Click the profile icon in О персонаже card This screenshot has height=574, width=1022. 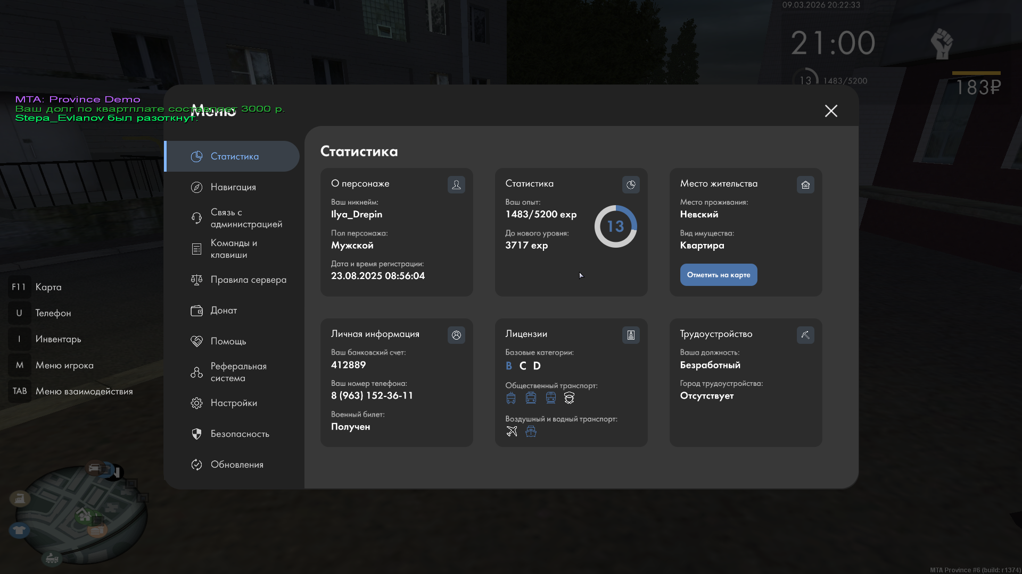456,184
